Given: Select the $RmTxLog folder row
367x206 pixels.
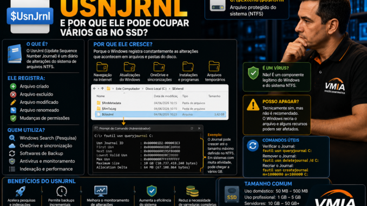Looking at the screenshot, I should 161,109.
